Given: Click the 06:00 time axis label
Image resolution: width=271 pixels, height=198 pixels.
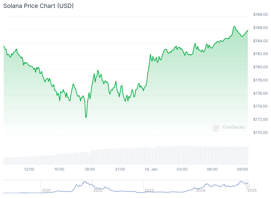Looking at the screenshot, I should (212, 169).
